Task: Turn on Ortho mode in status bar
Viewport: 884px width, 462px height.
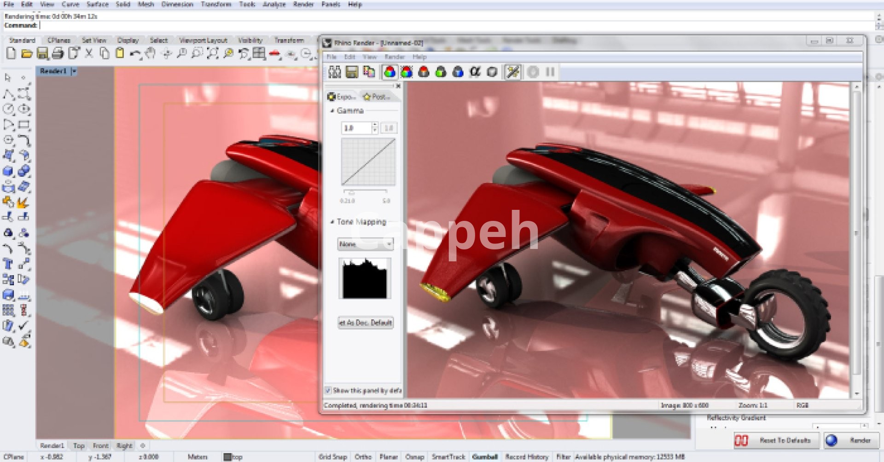Action: point(363,456)
